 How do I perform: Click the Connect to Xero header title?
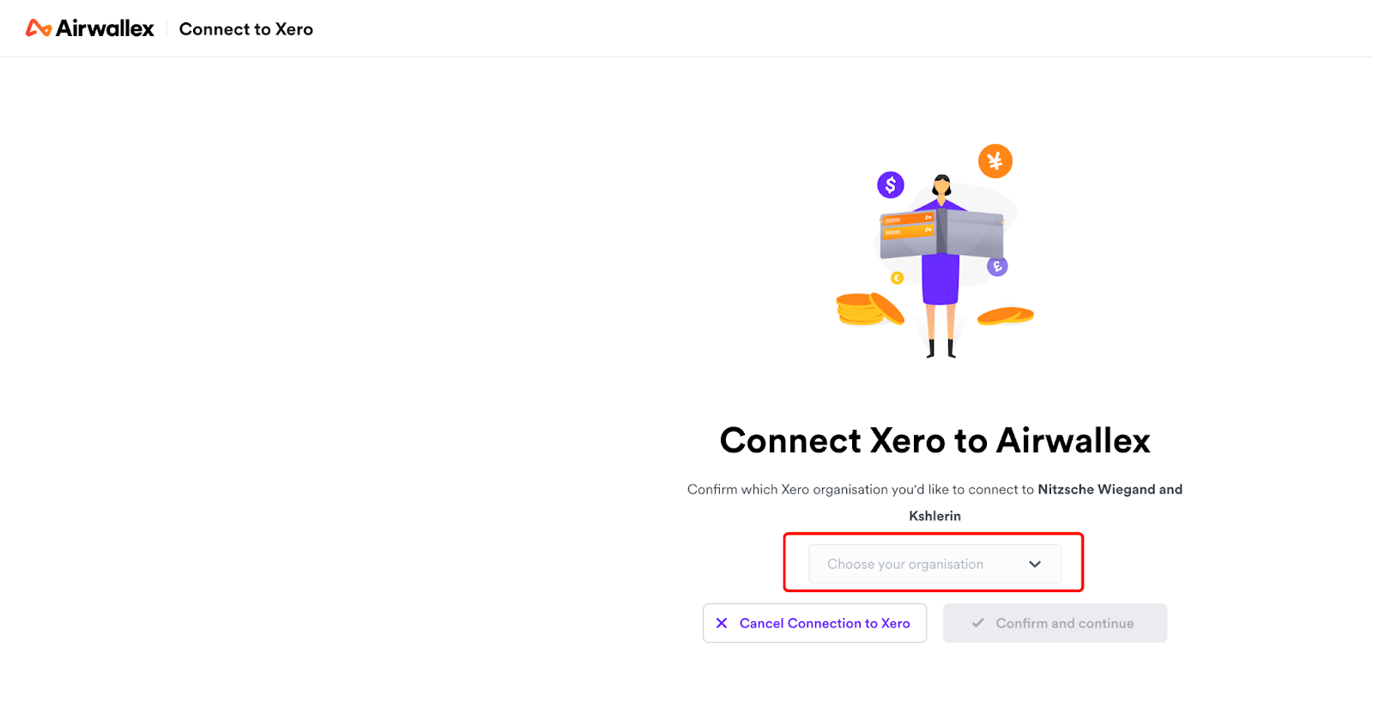[x=246, y=29]
